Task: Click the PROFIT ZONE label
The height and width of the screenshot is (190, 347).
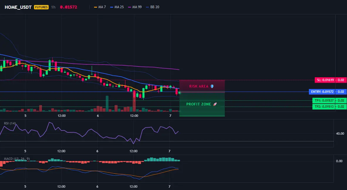Action: click(x=198, y=104)
